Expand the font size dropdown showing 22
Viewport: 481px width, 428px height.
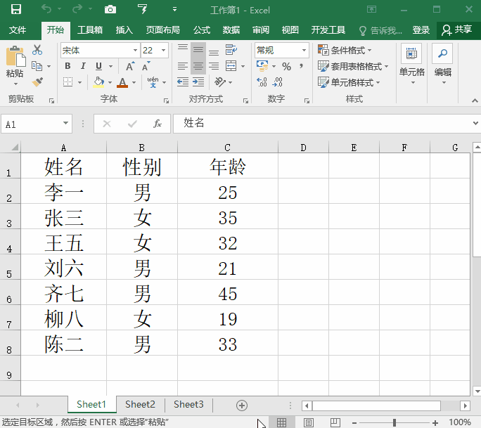point(164,51)
